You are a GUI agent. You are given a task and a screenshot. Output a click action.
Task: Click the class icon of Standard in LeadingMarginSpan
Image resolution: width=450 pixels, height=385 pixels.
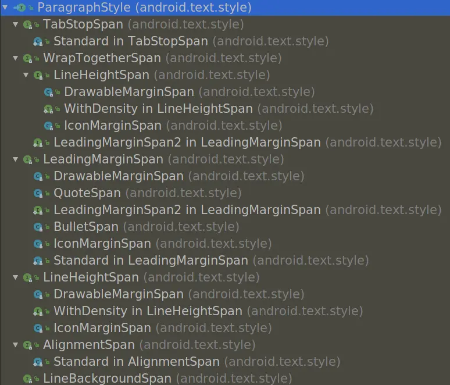point(38,261)
